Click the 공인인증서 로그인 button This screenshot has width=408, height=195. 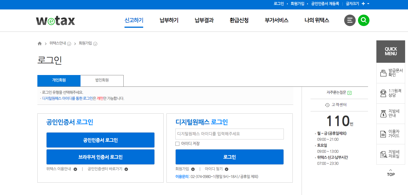(x=100, y=140)
